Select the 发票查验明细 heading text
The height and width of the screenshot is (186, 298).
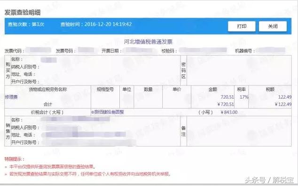coord(23,12)
